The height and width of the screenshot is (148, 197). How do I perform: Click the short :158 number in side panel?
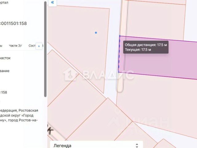pyautogui.click(x=3, y=92)
